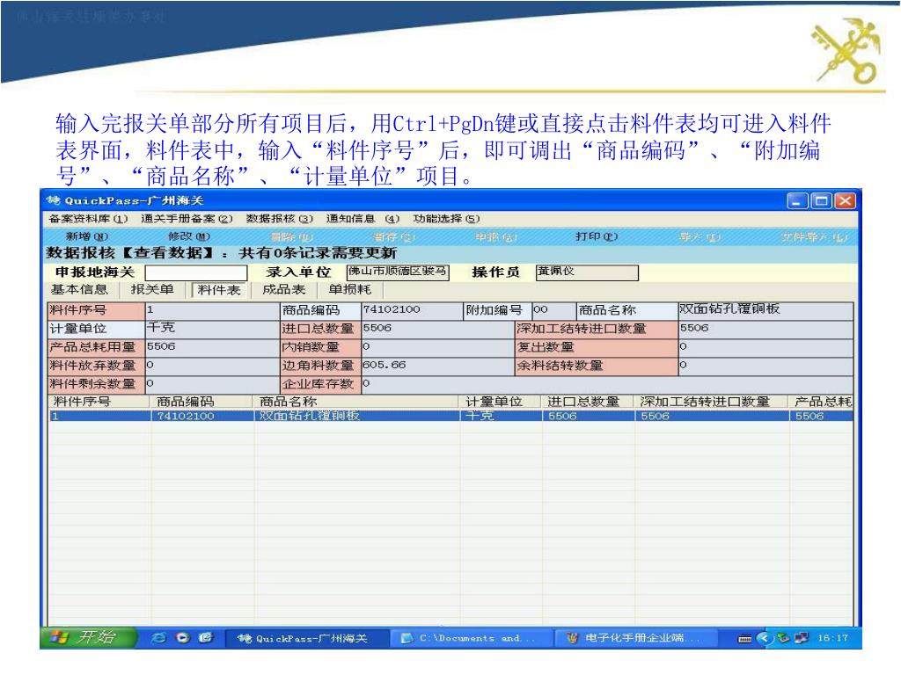Click the greyed 暂存 toolbar button

point(393,236)
